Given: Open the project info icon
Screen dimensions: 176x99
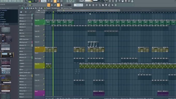Looking at the screenshot, I should 129,1.
